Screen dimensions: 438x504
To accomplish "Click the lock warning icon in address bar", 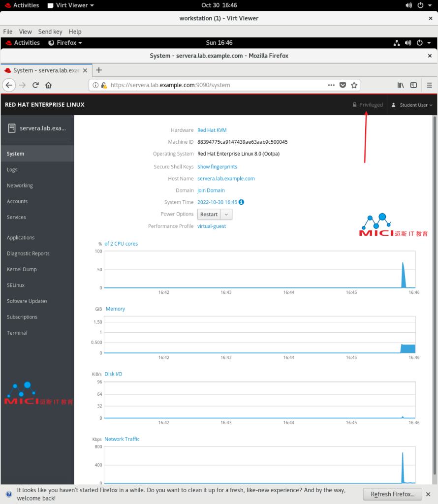I will pyautogui.click(x=104, y=85).
